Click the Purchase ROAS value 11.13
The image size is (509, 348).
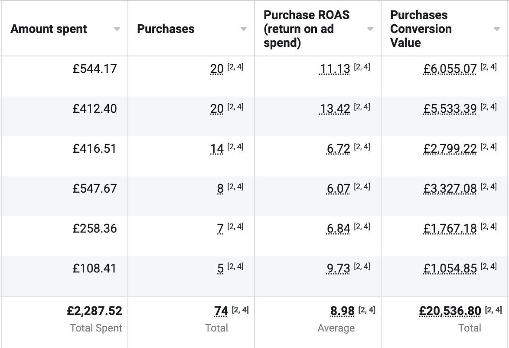click(x=335, y=69)
